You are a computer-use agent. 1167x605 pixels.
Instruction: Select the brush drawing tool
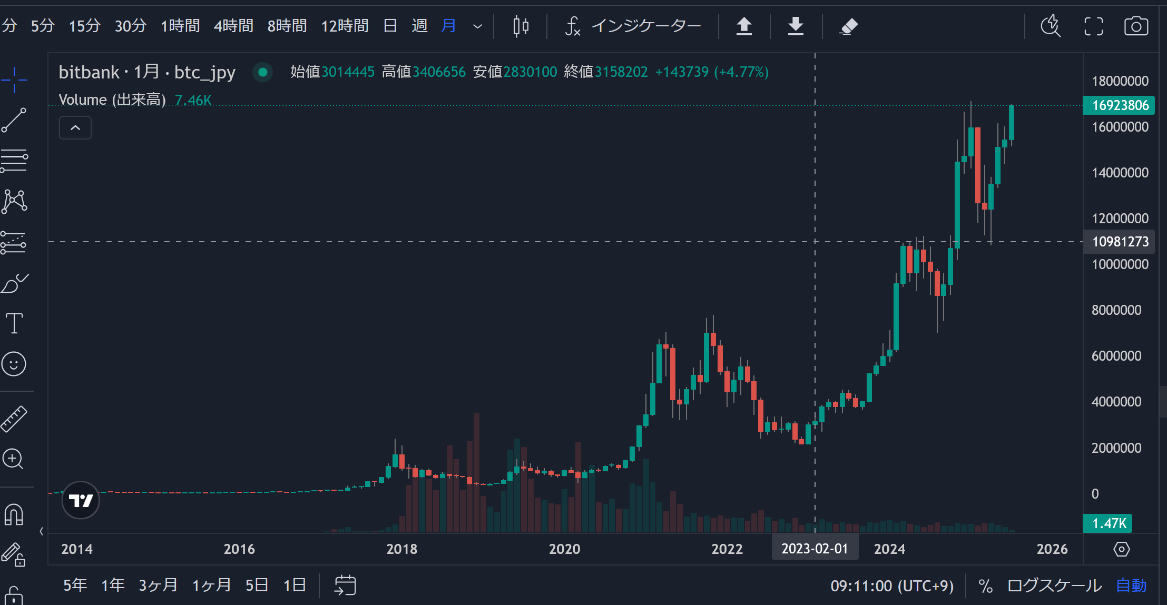coord(14,283)
